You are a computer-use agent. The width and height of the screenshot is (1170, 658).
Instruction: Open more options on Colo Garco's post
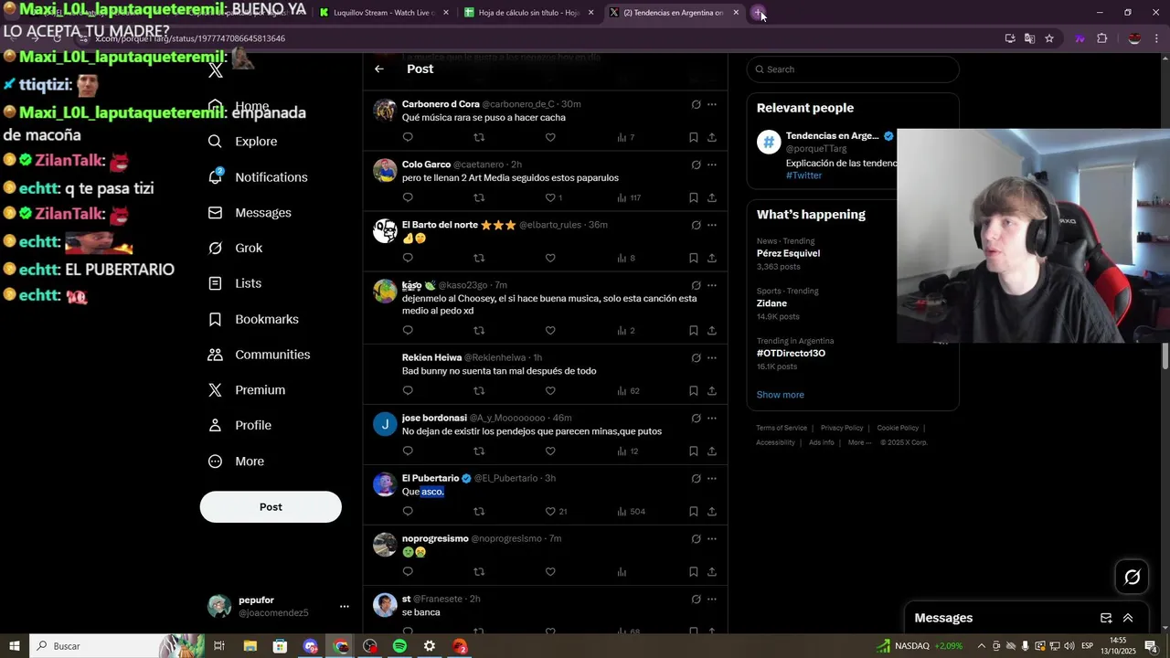[712, 164]
